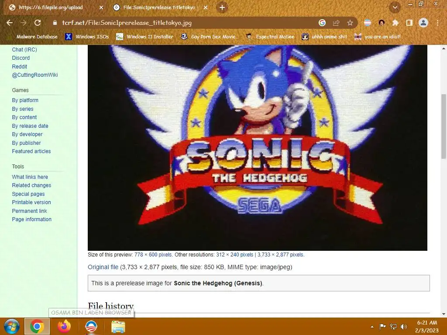447x335 pixels.
Task: Open the striped flag extension icon
Action: pyautogui.click(x=368, y=23)
